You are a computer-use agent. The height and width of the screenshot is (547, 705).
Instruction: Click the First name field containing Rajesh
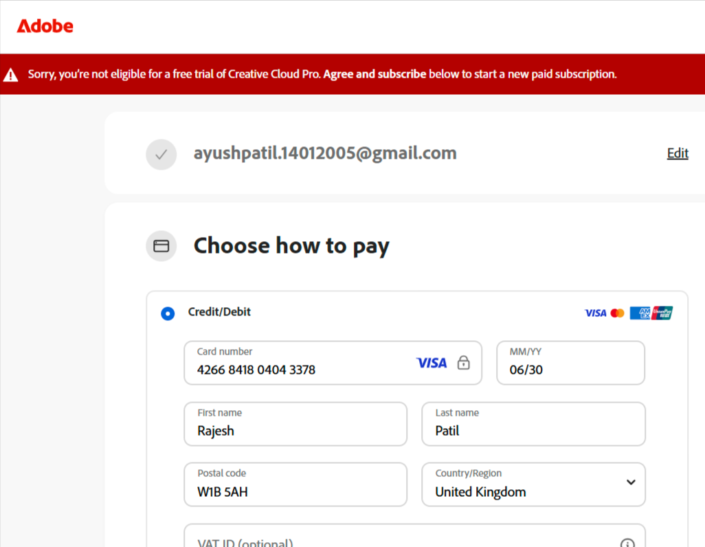[x=295, y=424]
